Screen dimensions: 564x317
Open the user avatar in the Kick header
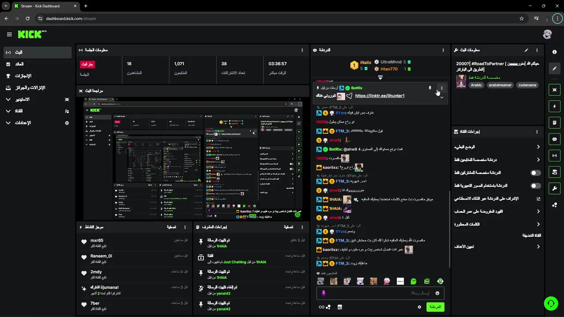click(547, 34)
